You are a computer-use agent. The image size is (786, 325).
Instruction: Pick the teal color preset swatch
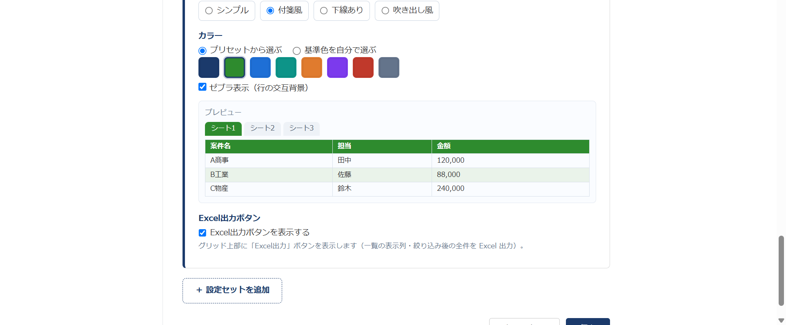coord(286,67)
